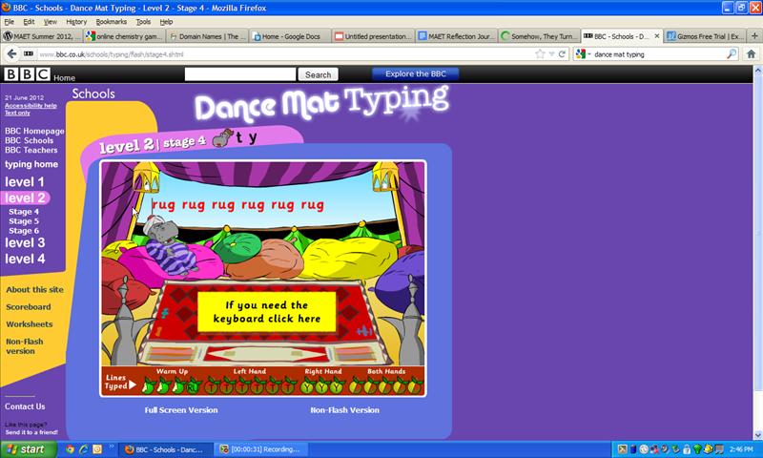Reload the page with the refresh icon
Image resolution: width=763 pixels, height=458 pixels.
(x=562, y=54)
